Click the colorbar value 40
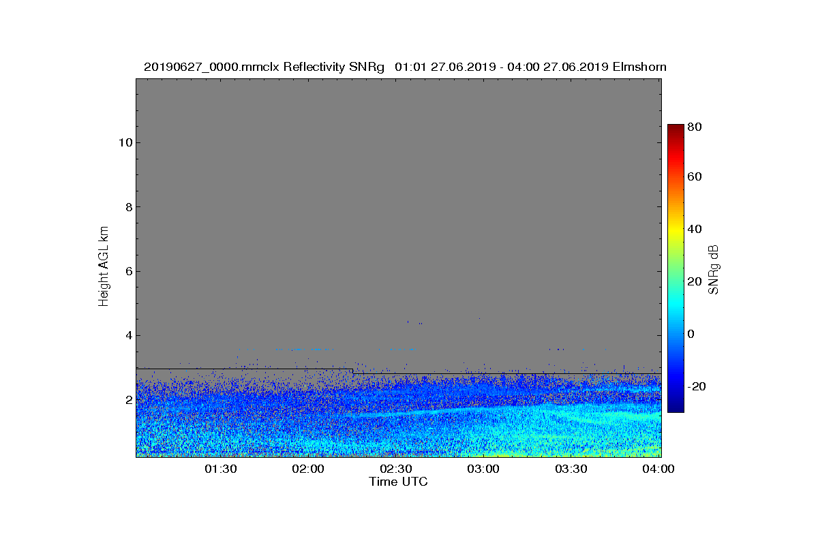Screen dimensions: 818x545 [x=695, y=229]
